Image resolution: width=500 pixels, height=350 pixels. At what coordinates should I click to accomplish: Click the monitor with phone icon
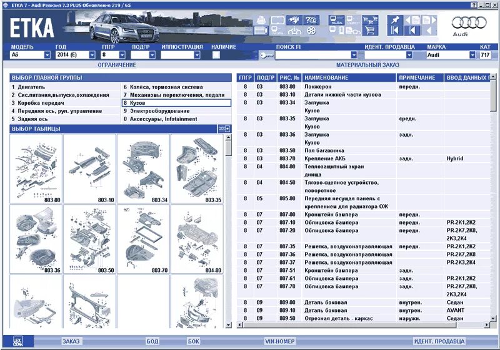click(x=336, y=31)
